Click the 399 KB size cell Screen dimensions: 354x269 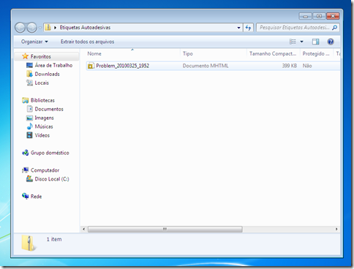[x=290, y=66]
